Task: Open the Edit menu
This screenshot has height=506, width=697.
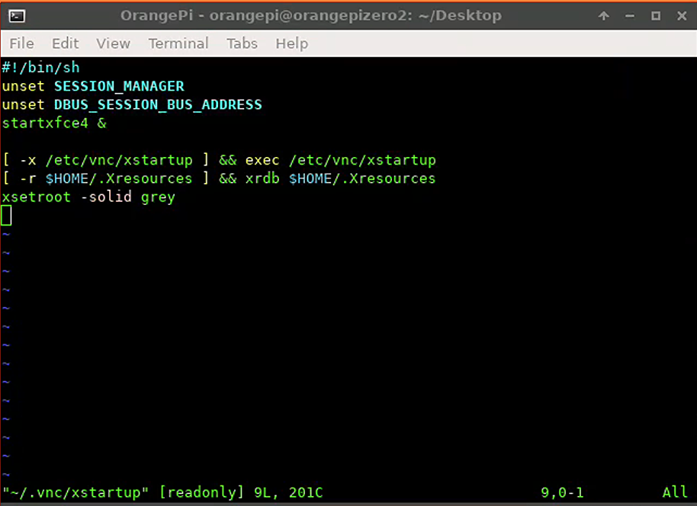Action: (65, 43)
